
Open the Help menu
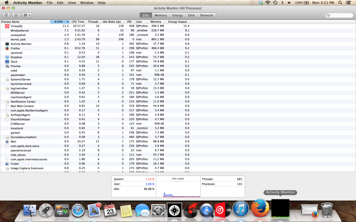pyautogui.click(x=101, y=3)
